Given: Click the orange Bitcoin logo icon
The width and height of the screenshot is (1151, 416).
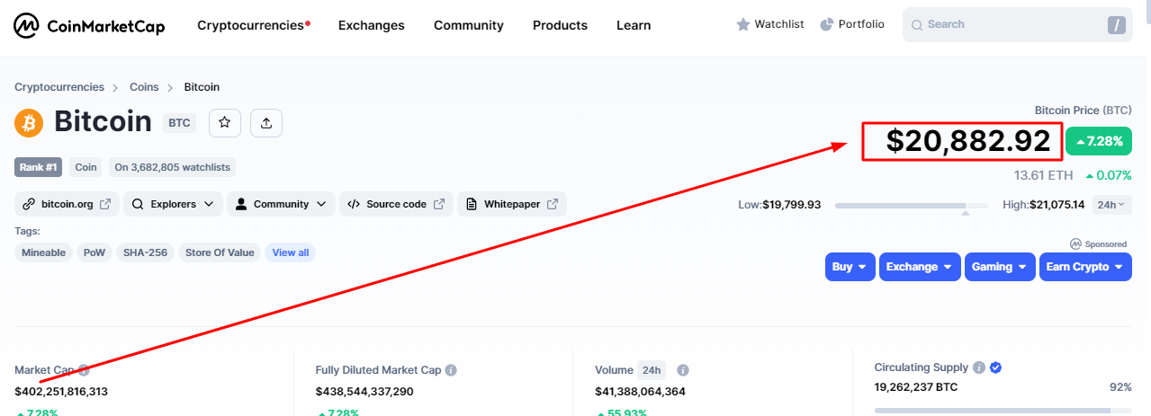Looking at the screenshot, I should point(29,122).
